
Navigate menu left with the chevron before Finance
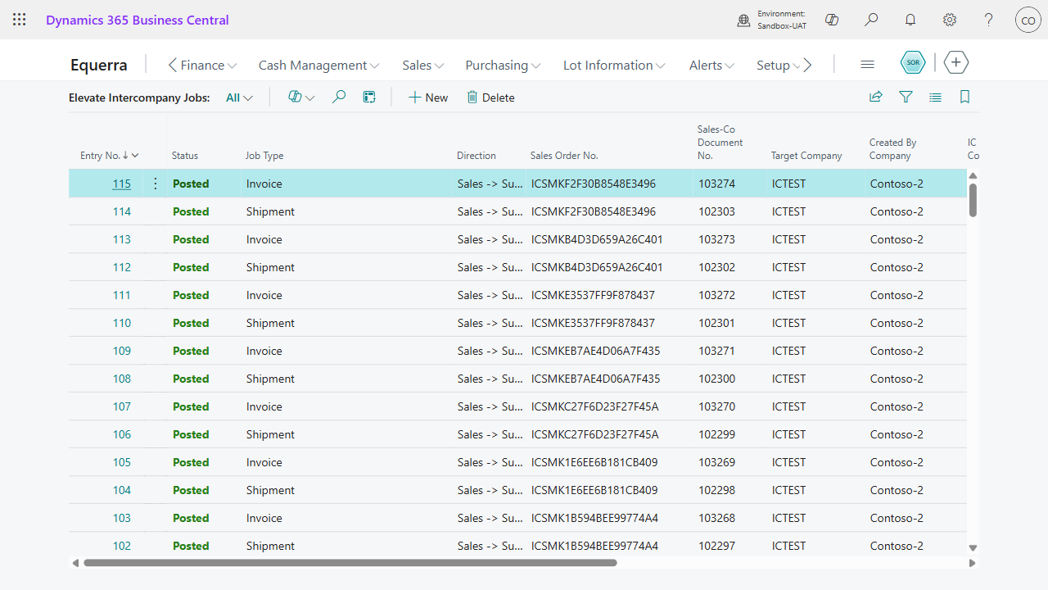173,65
